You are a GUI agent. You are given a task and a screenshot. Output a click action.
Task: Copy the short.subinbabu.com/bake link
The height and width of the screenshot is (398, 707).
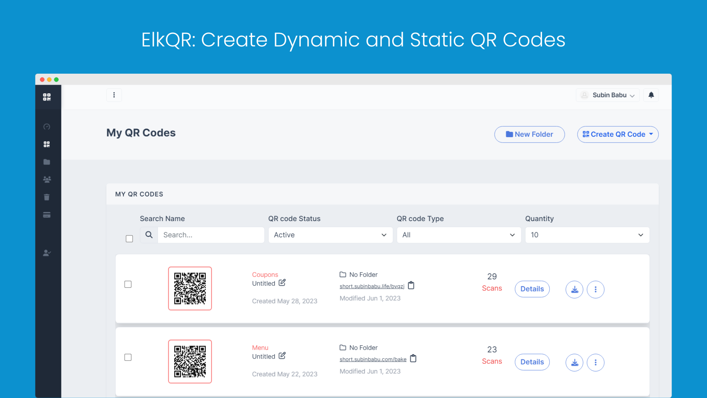(413, 358)
